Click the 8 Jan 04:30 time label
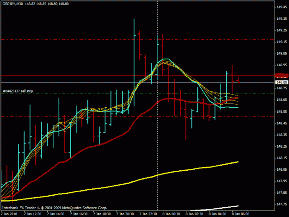Image resolution: width=289 pixels, height=217 pixels. [217, 214]
